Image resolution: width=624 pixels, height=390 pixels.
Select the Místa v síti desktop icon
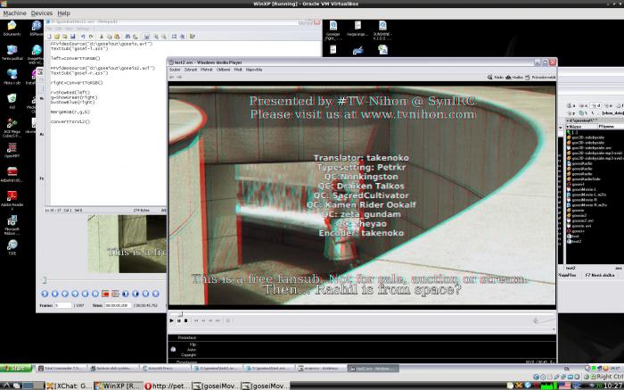pos(12,77)
